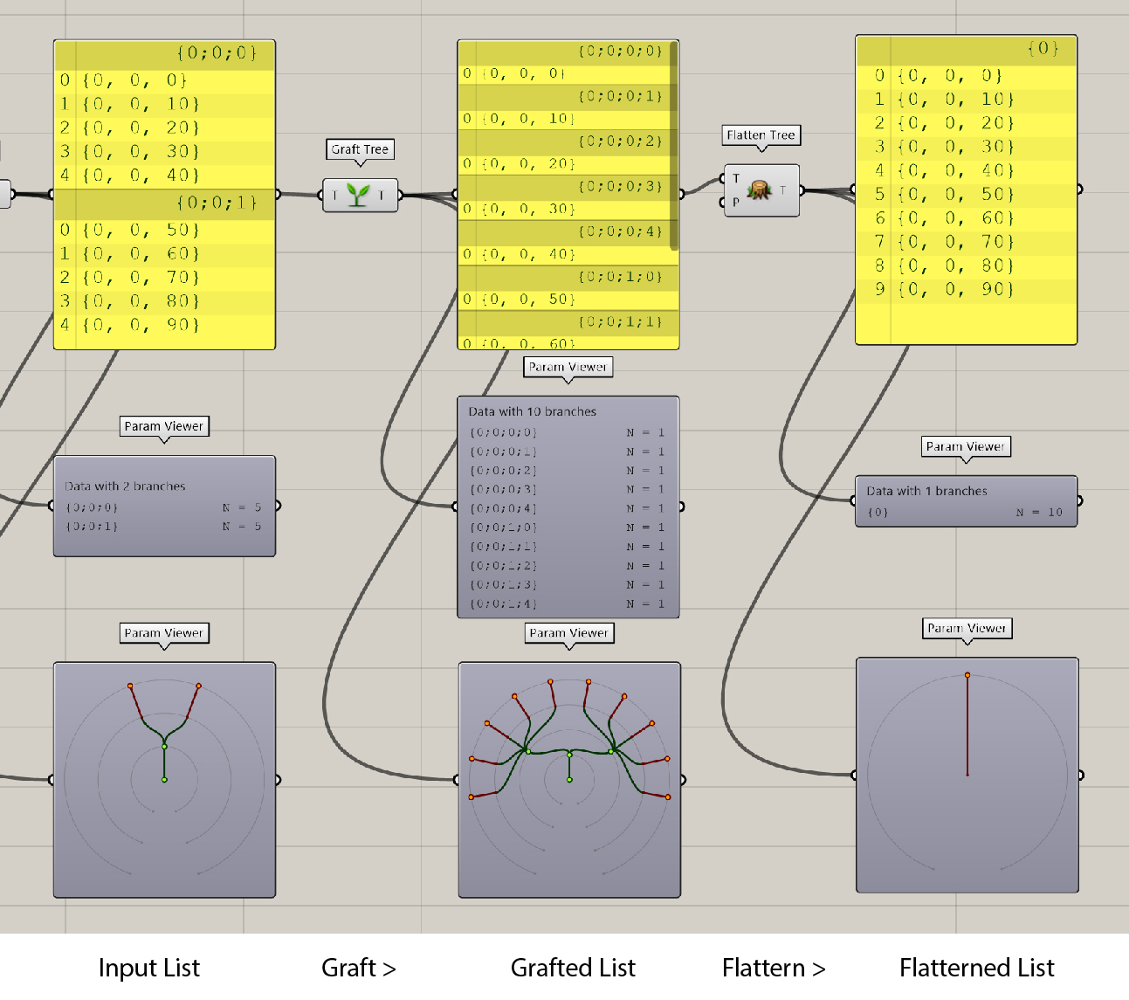Click input grip of 'Data with 10 branches' viewer
1129x1000 pixels.
tap(456, 507)
